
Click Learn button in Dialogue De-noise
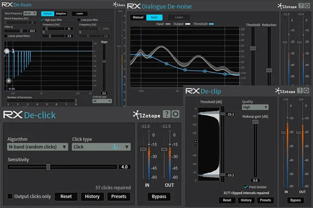point(179,17)
